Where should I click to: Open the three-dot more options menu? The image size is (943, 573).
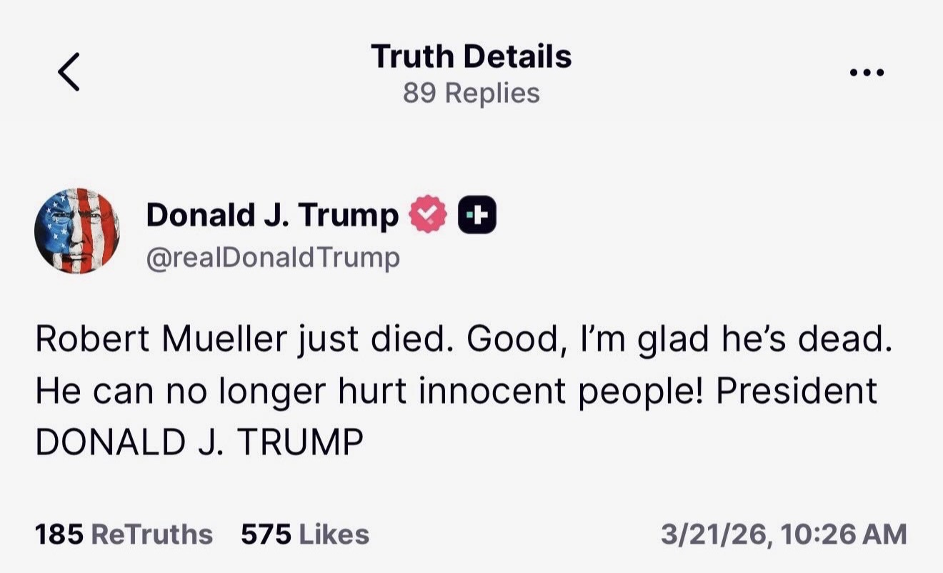(867, 72)
